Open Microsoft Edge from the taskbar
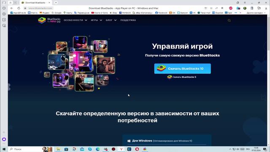 click(97, 149)
